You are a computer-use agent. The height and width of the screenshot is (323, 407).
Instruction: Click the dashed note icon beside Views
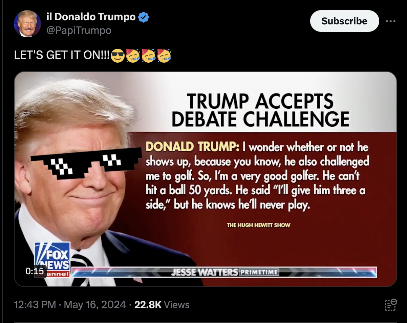tap(390, 305)
